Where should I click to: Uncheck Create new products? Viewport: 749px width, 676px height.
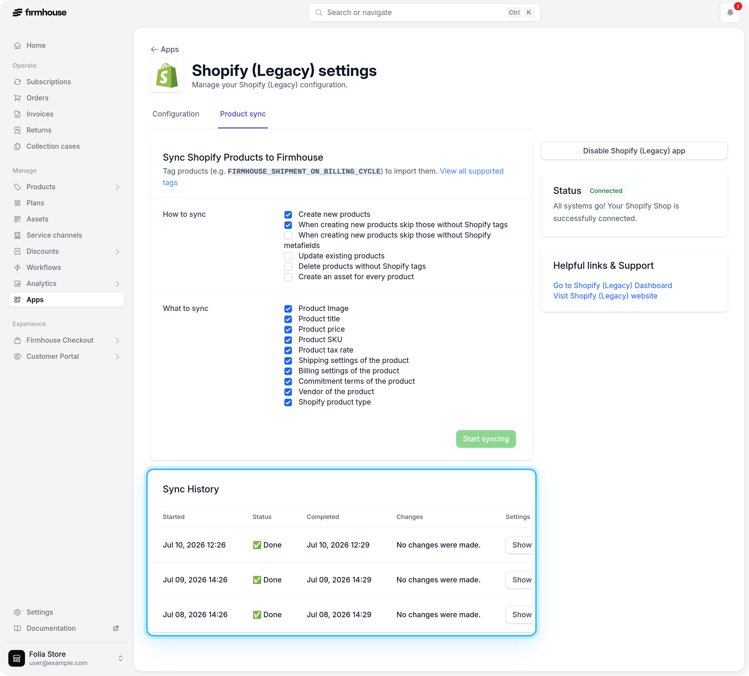pos(288,215)
